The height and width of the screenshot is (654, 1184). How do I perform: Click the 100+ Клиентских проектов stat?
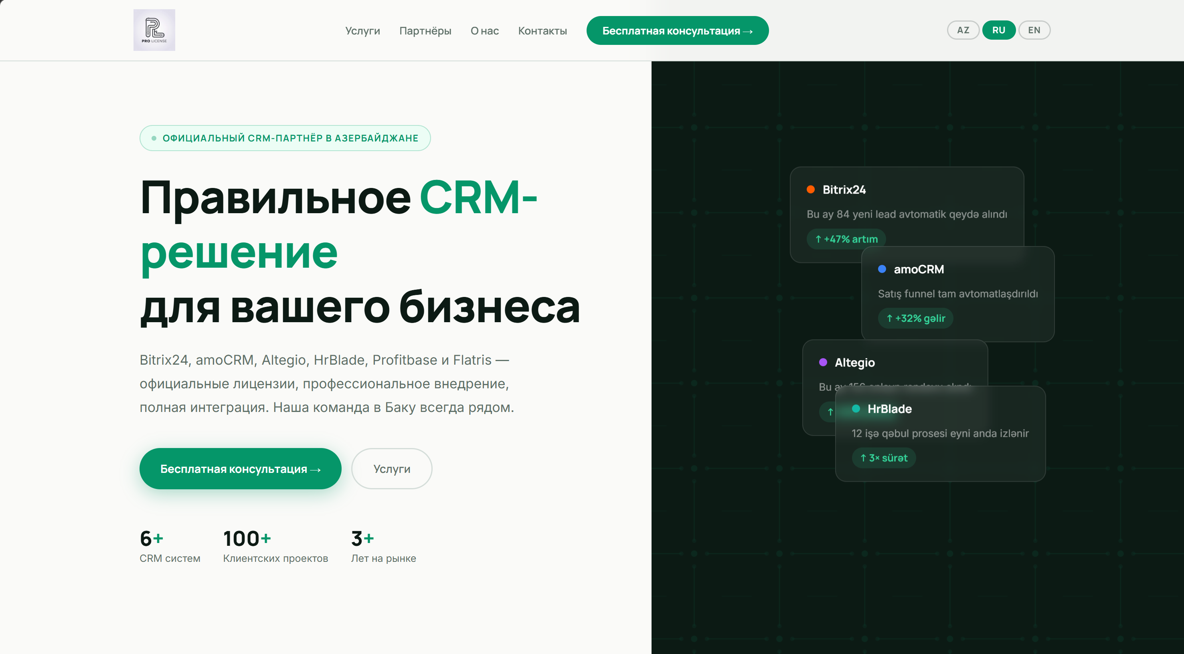[275, 546]
